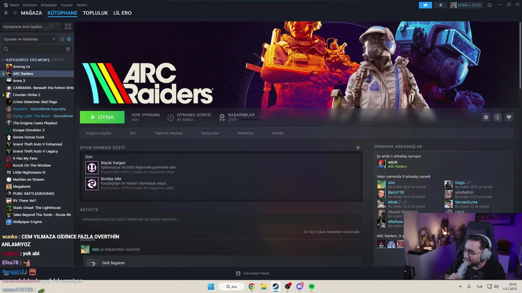
Task: Open the Destek tab
Action: [x=278, y=133]
